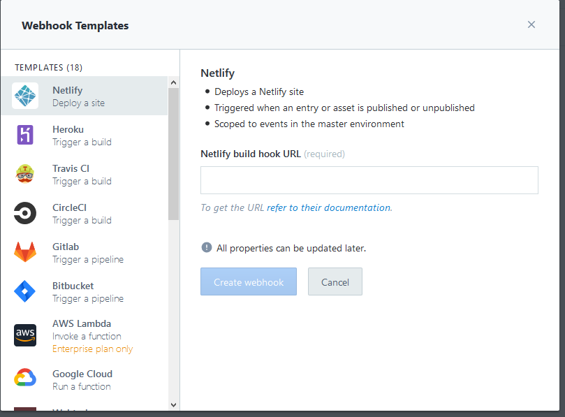
Task: Click the Enterprise plan only label
Action: 93,349
